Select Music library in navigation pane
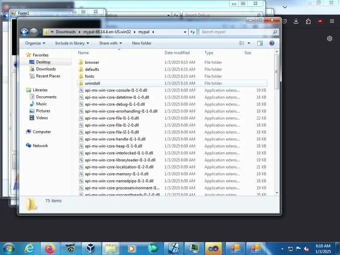Viewport: 340px width, 255px height. coord(42,104)
